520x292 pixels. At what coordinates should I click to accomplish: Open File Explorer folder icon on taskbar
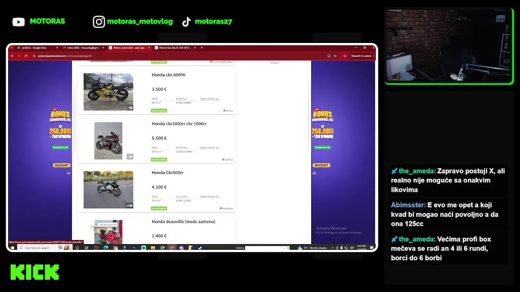[x=153, y=248]
